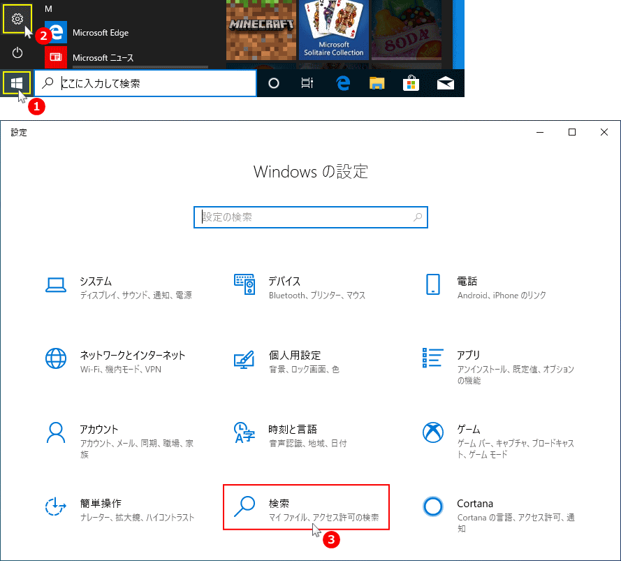Click the ゲーム title text
621x561 pixels.
[x=469, y=430]
